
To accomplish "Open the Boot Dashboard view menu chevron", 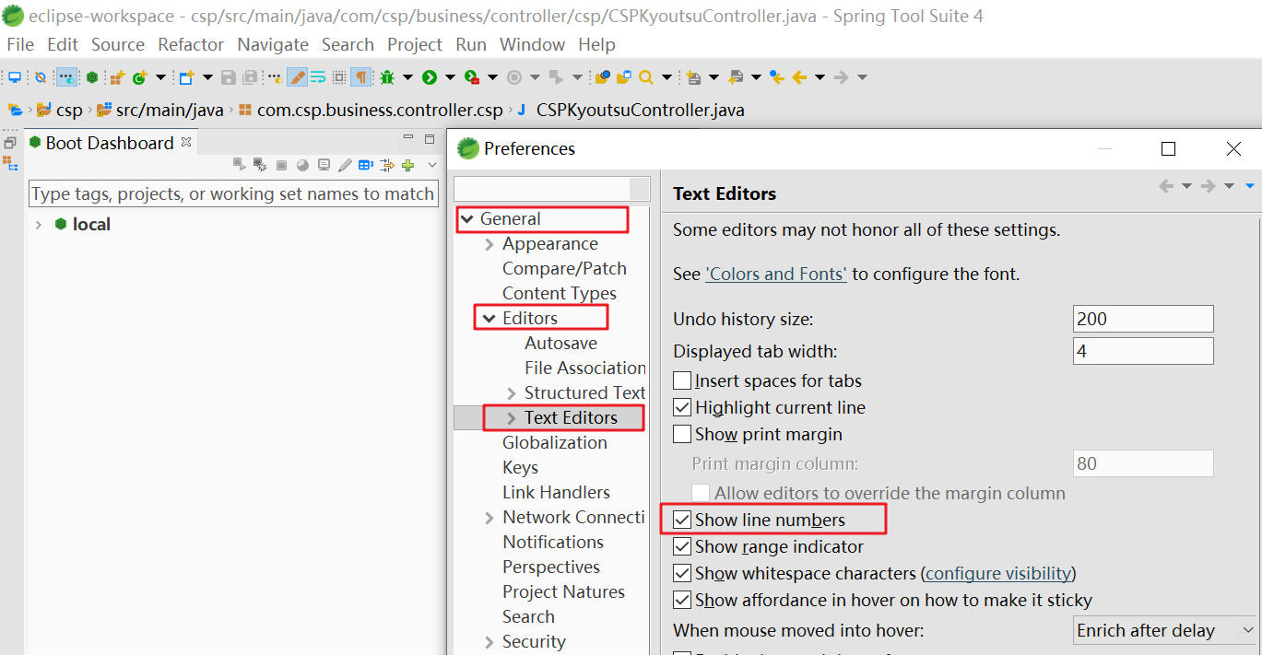I will 432,165.
